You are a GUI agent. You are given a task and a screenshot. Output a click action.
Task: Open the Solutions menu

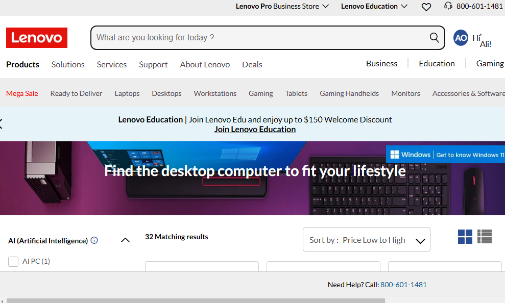click(68, 65)
